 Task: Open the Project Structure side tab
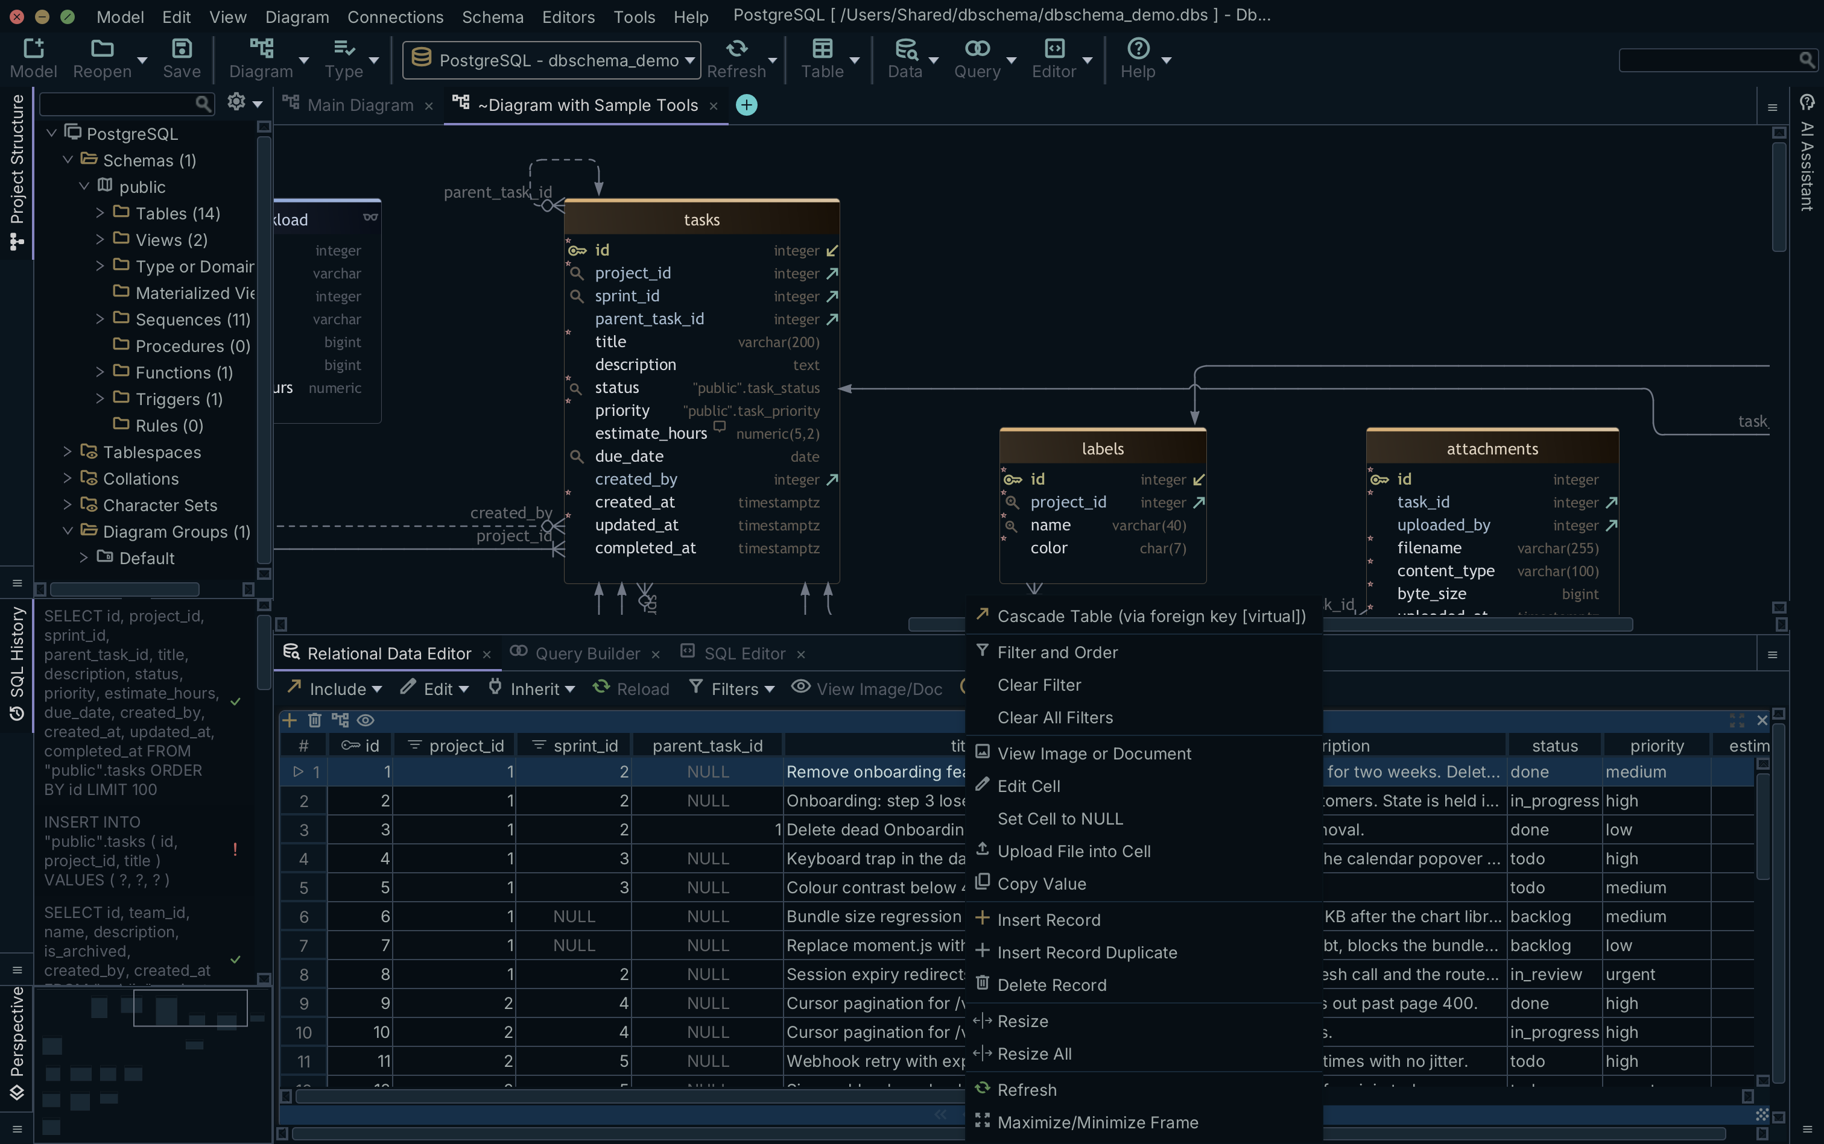click(17, 172)
